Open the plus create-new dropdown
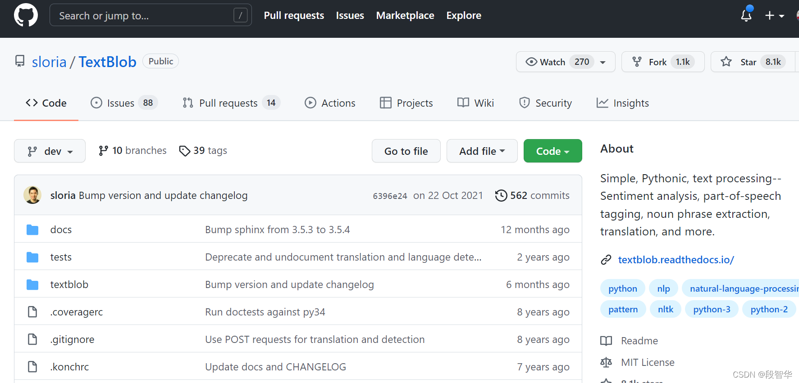799x383 pixels. tap(774, 16)
